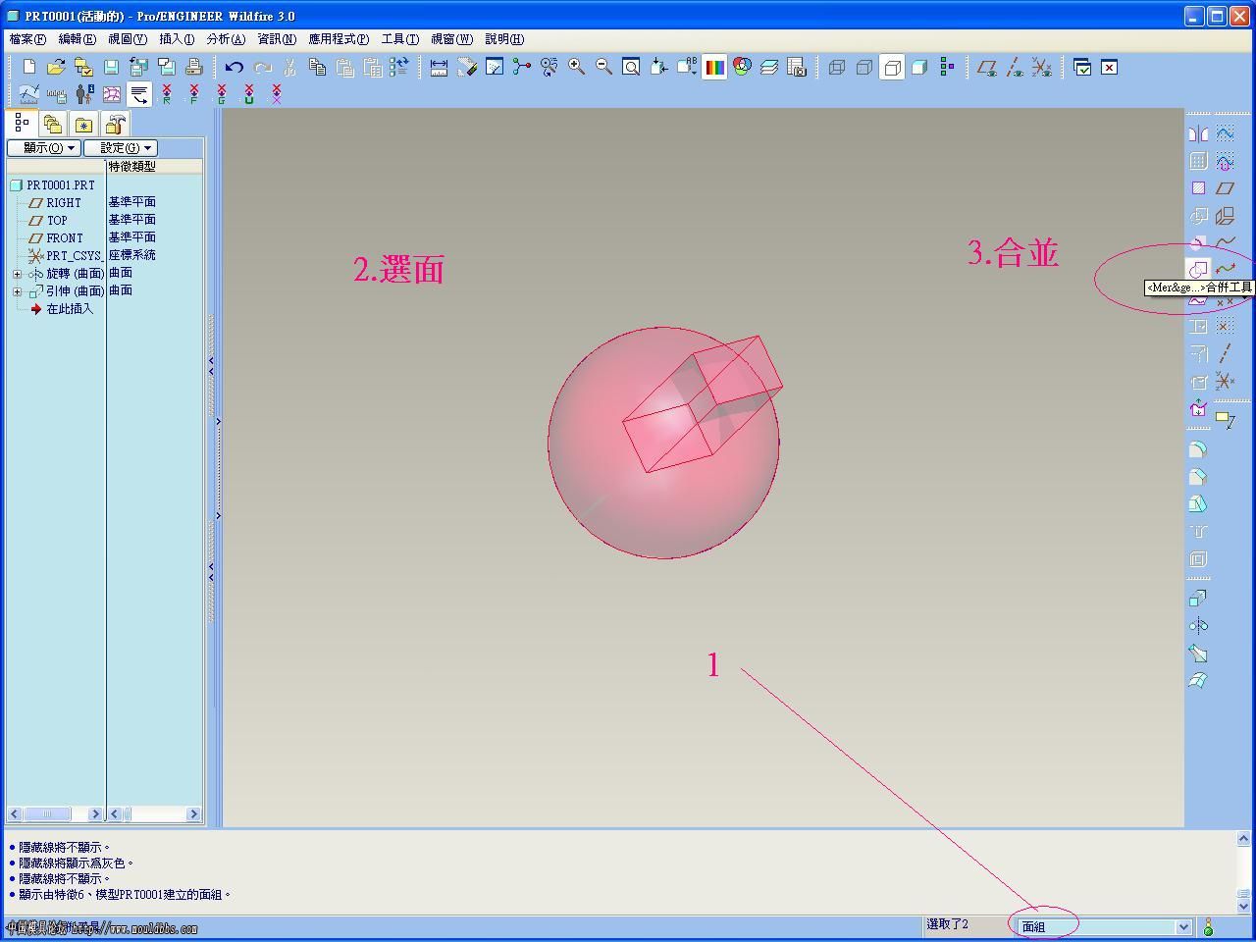
Task: Switch to hidden line display mode
Action: coord(864,67)
